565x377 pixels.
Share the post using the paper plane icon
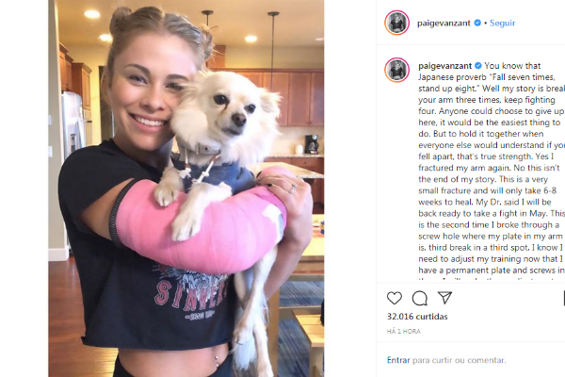click(445, 298)
